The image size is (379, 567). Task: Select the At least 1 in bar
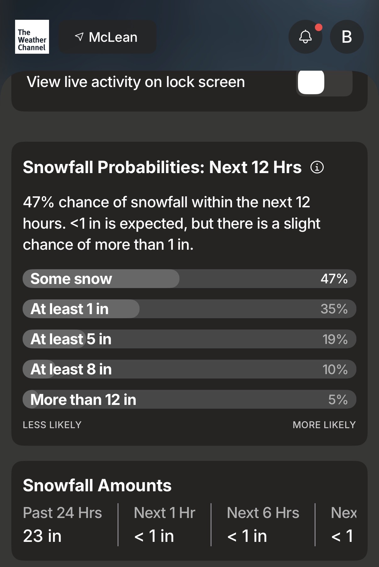189,309
